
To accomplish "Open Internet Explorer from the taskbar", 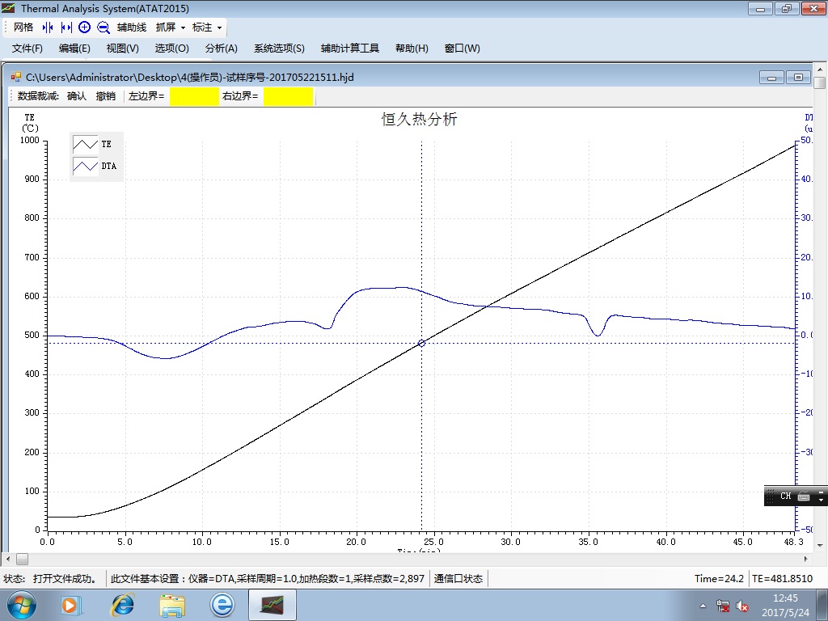I will coord(123,604).
